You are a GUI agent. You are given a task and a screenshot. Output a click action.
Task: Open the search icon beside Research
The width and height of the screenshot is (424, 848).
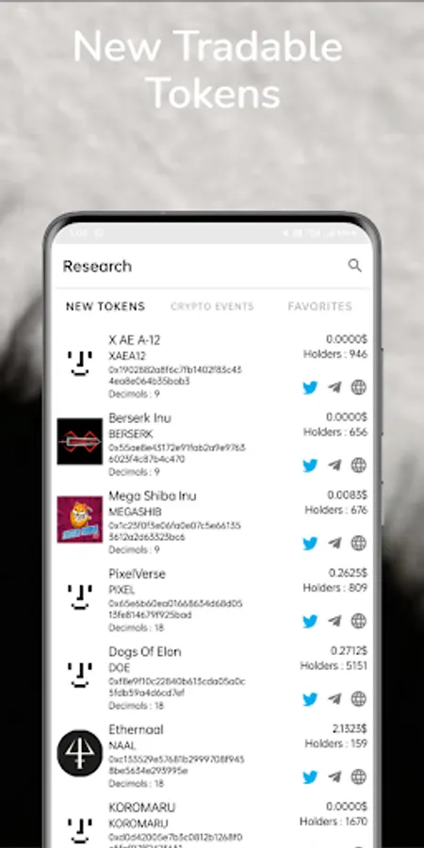tap(354, 265)
